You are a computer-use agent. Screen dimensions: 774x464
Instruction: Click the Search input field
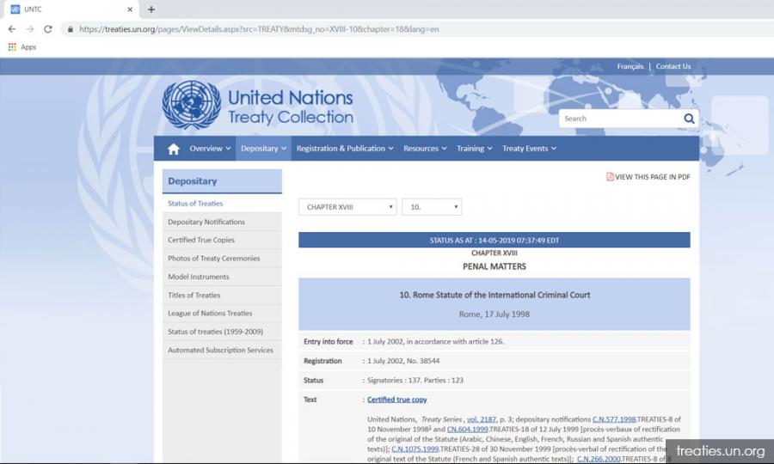click(x=619, y=119)
